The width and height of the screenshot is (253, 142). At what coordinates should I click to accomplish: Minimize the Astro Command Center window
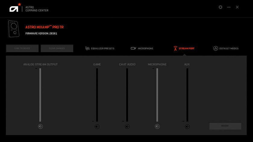229,7
